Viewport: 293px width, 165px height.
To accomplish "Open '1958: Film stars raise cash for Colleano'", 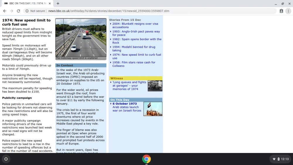I will [x=134, y=64].
